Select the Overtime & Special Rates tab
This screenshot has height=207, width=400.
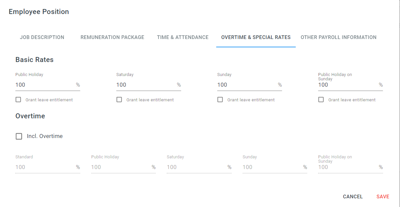pos(256,37)
